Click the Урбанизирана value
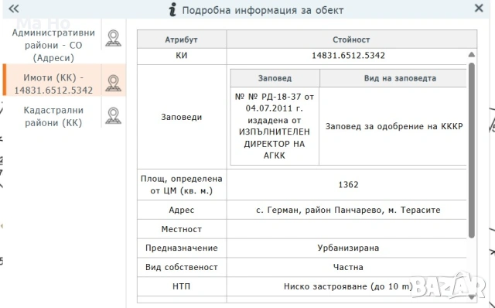The image size is (495, 308). click(348, 248)
